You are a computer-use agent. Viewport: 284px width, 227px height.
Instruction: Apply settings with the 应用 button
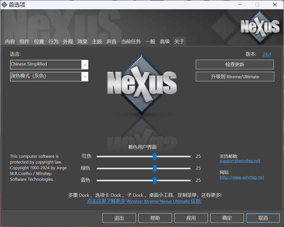coord(191,218)
